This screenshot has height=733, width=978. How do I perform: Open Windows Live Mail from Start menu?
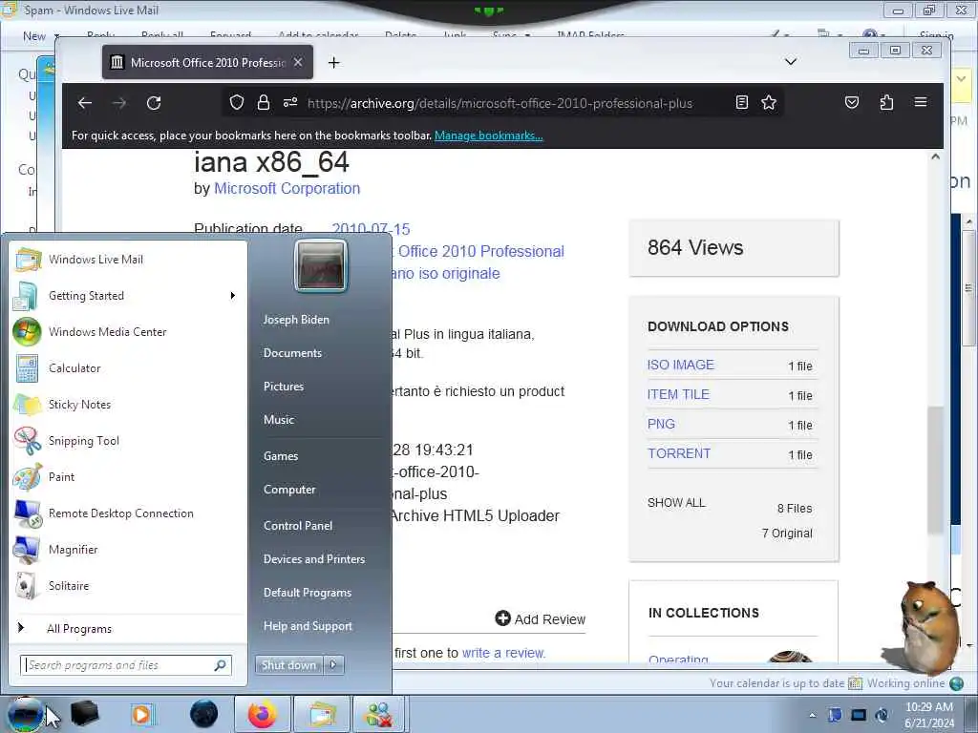(128, 260)
